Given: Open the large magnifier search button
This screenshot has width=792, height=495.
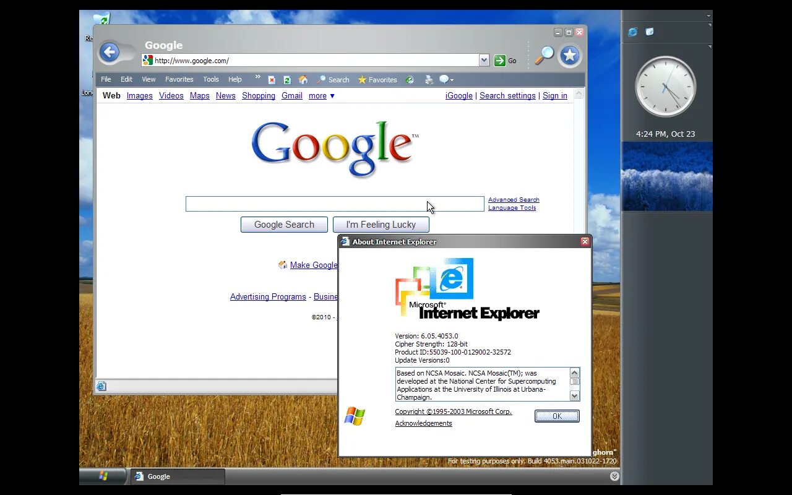Looking at the screenshot, I should [544, 55].
